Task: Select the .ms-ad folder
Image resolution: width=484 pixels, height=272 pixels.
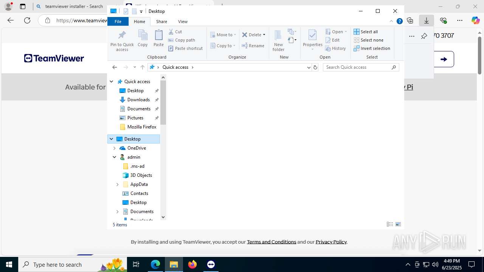Action: click(x=137, y=166)
